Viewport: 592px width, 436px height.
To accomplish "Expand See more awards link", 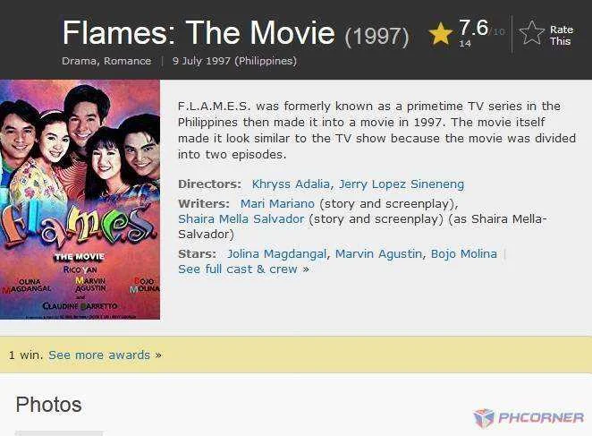I will click(x=105, y=355).
